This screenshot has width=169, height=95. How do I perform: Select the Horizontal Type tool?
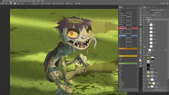[x=141, y=45]
